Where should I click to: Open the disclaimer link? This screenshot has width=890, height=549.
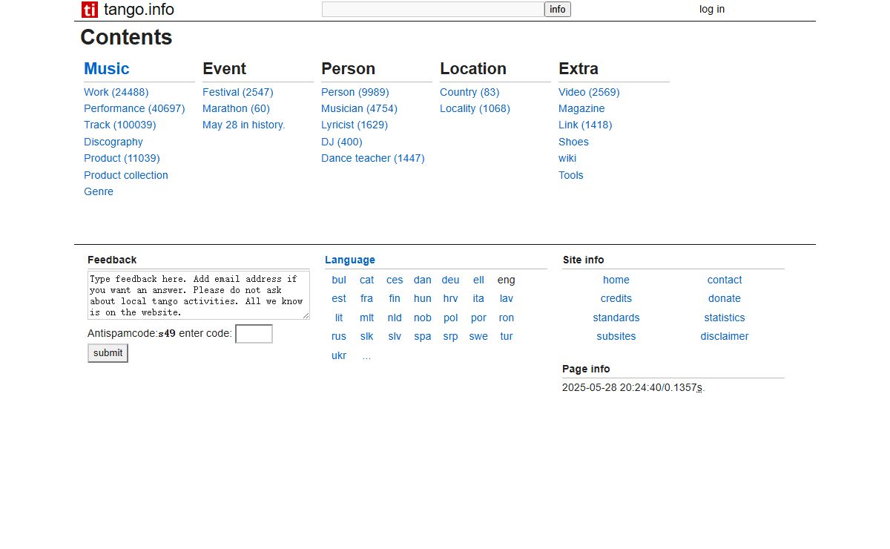(x=725, y=336)
